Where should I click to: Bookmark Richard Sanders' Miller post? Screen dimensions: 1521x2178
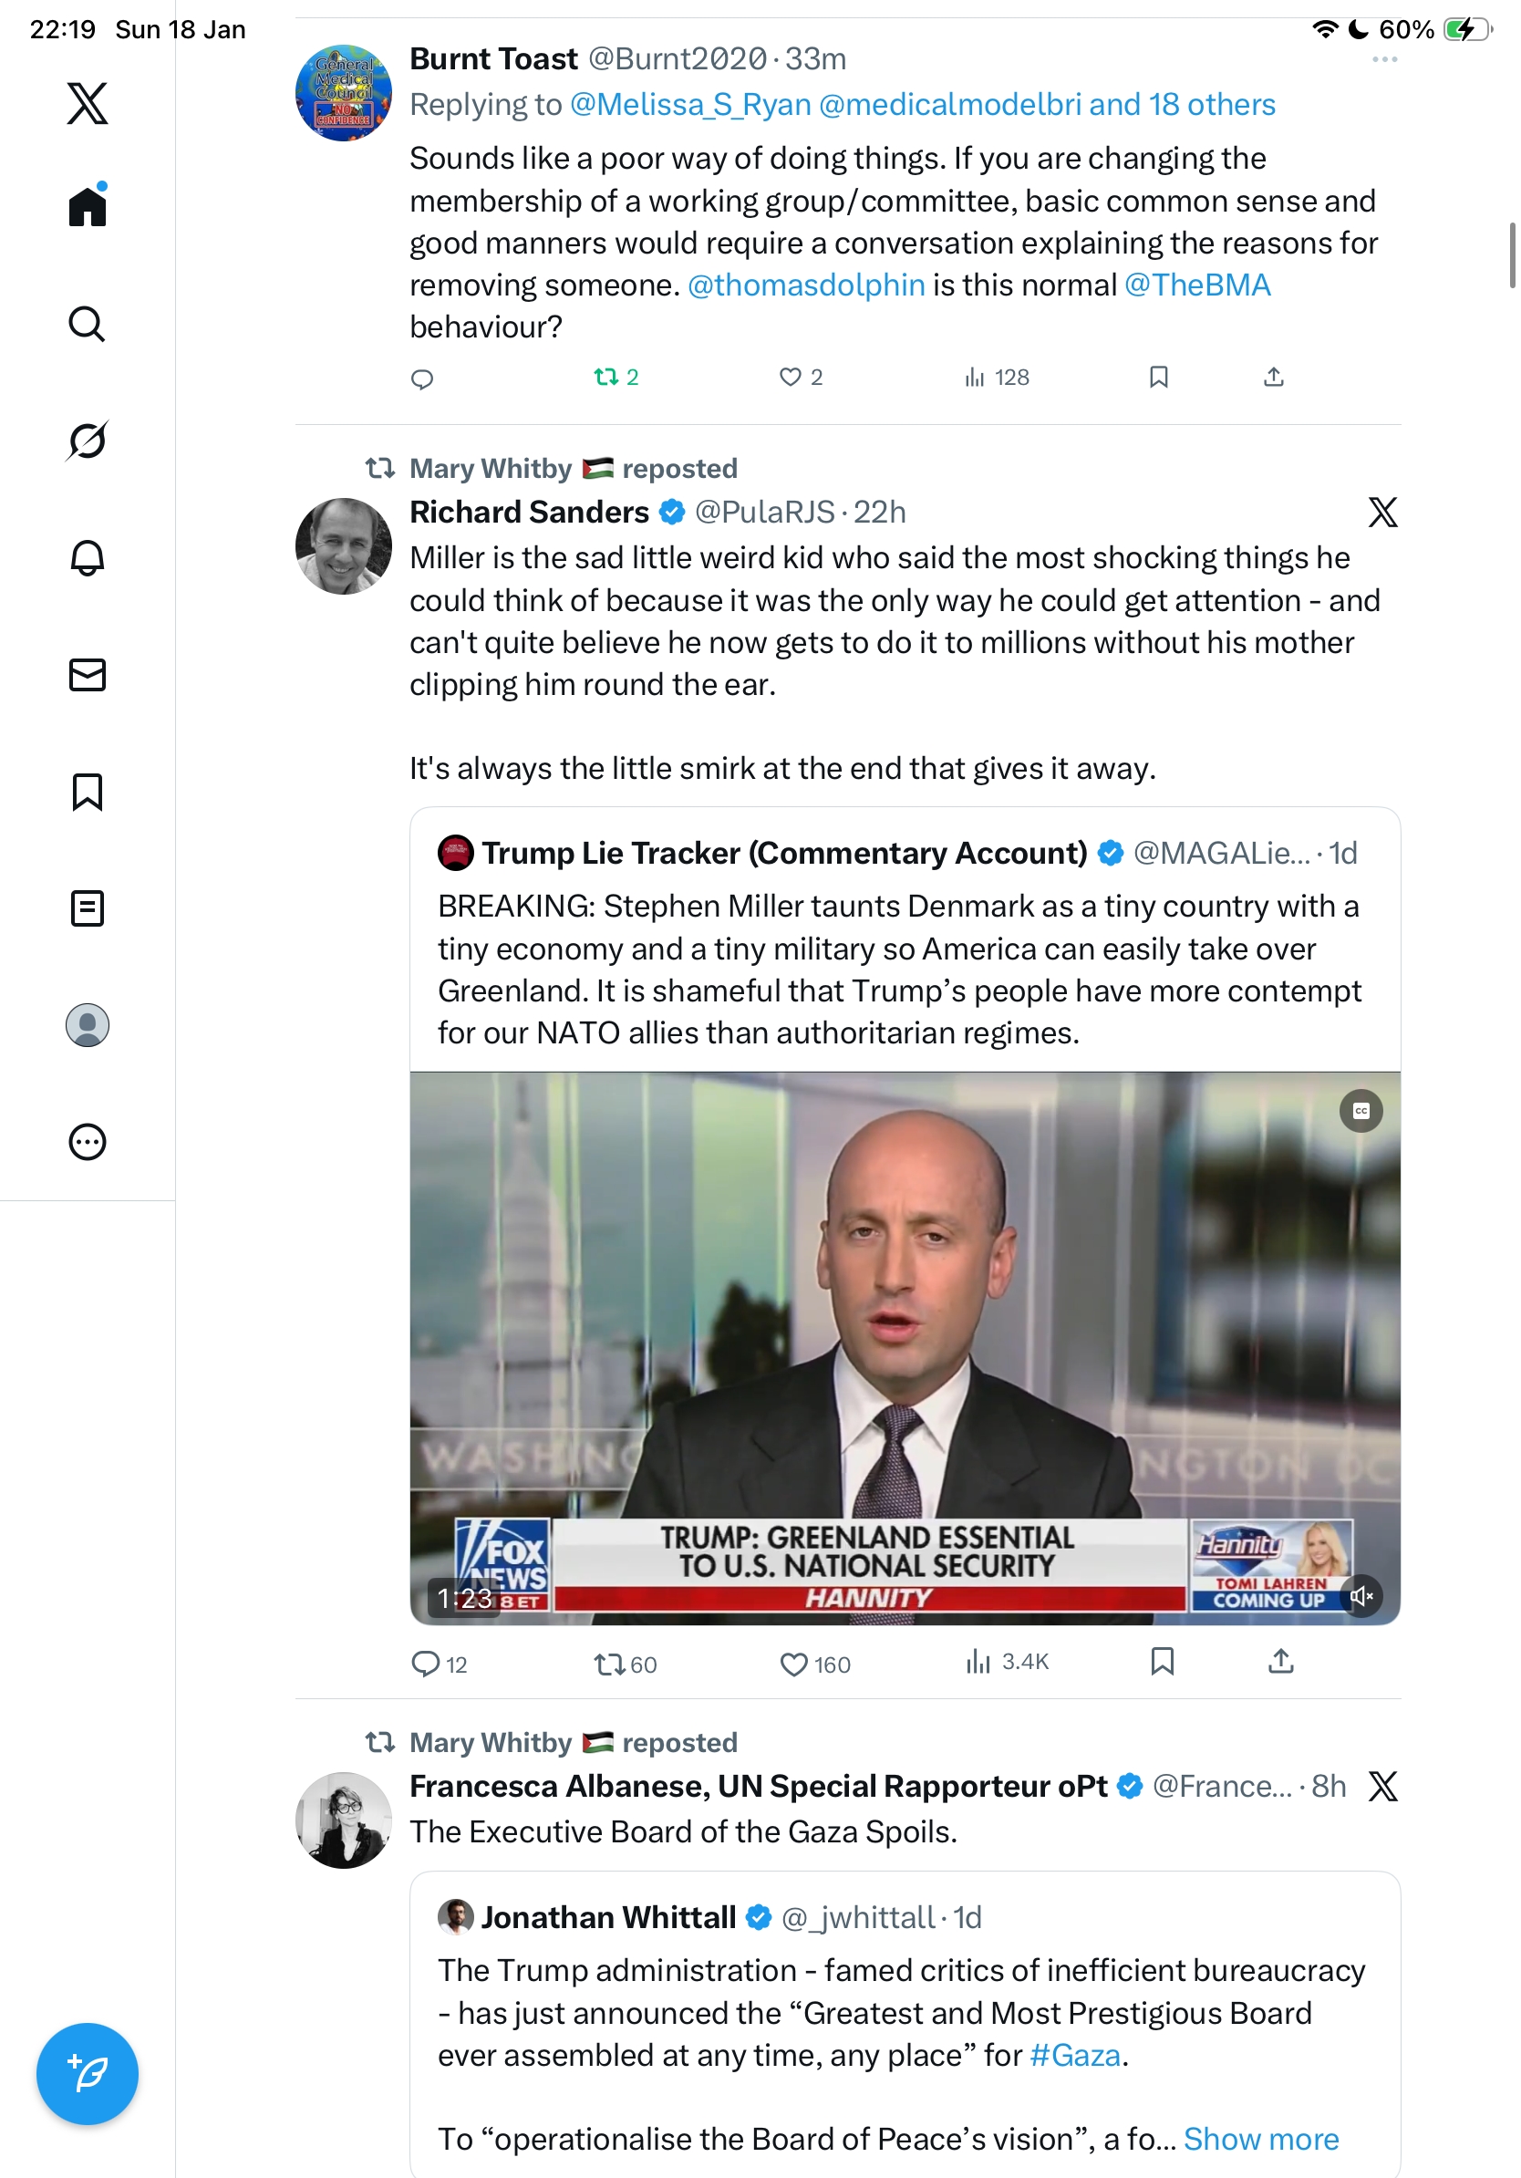pyautogui.click(x=1162, y=1661)
